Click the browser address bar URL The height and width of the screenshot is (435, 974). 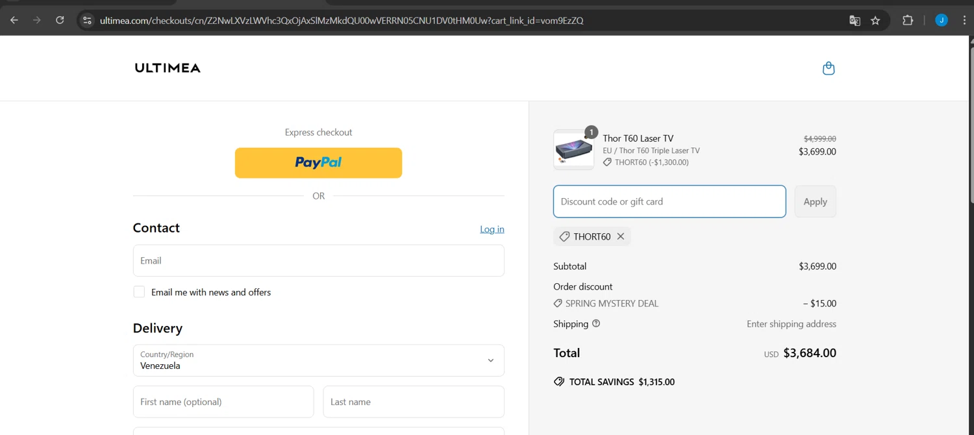coord(342,20)
